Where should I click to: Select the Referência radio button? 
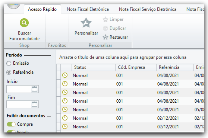9,72
